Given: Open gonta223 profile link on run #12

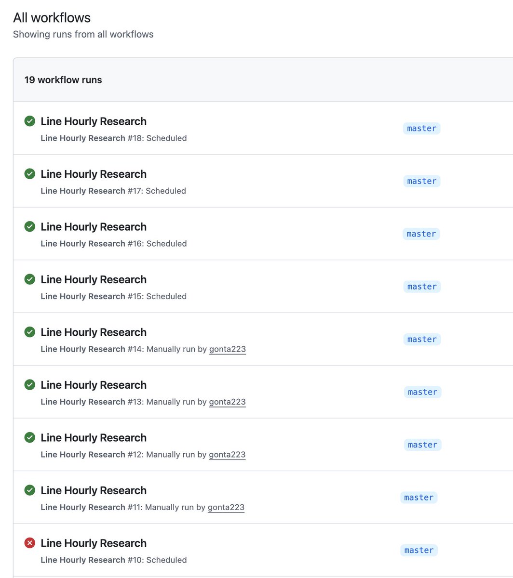Looking at the screenshot, I should [x=228, y=455].
